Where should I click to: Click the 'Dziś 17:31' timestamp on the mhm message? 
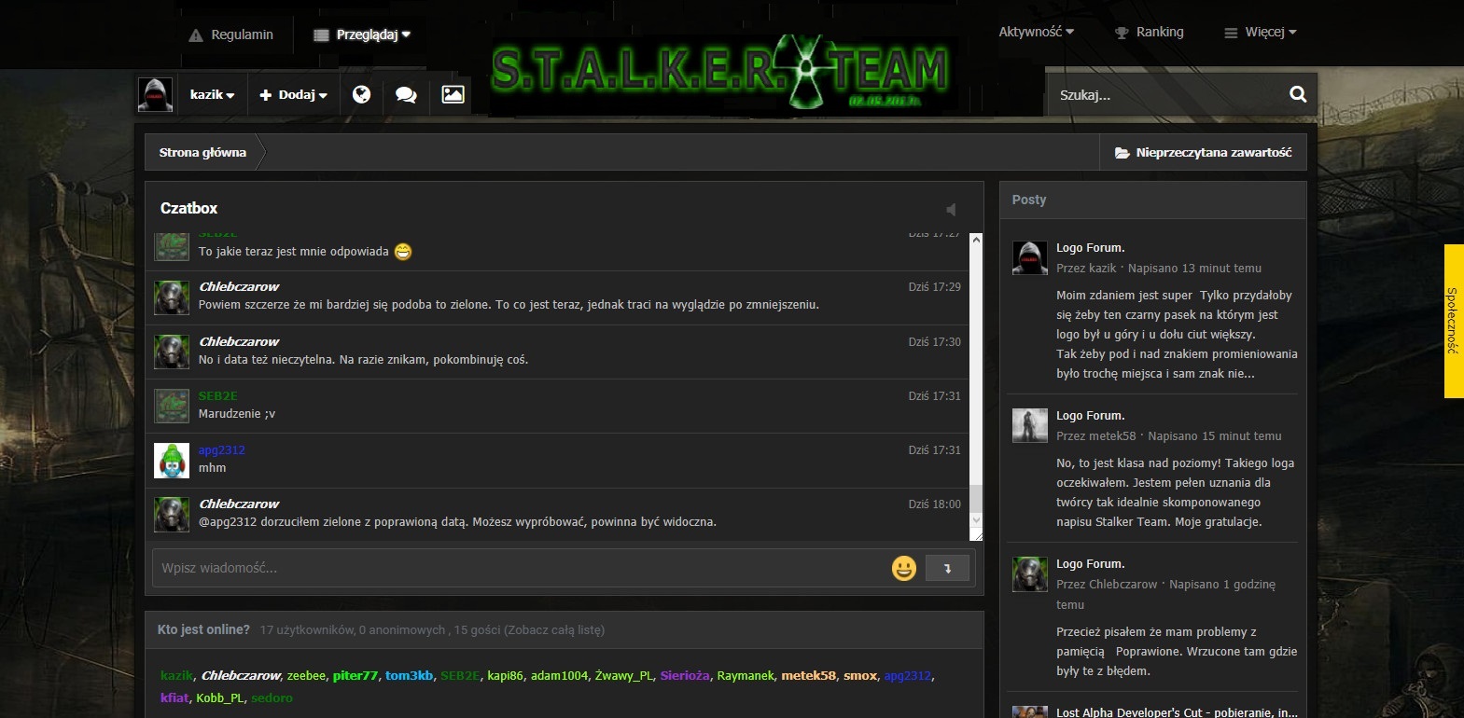tap(934, 450)
